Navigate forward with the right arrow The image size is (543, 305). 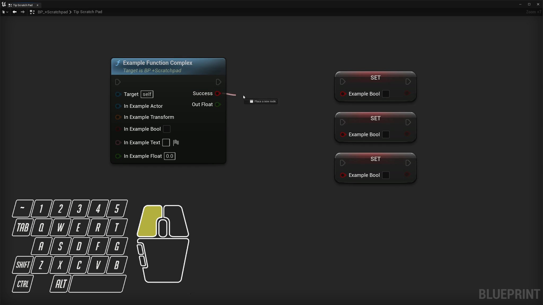[x=23, y=12]
